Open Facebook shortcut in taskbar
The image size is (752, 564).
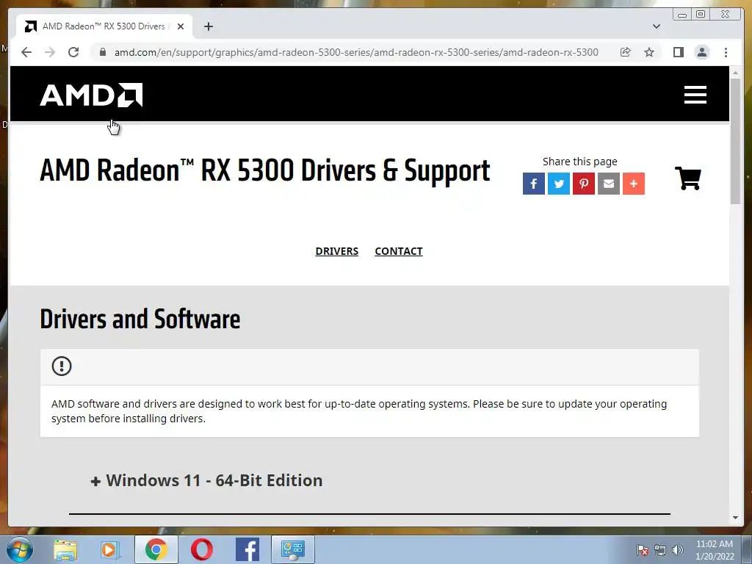pyautogui.click(x=247, y=549)
